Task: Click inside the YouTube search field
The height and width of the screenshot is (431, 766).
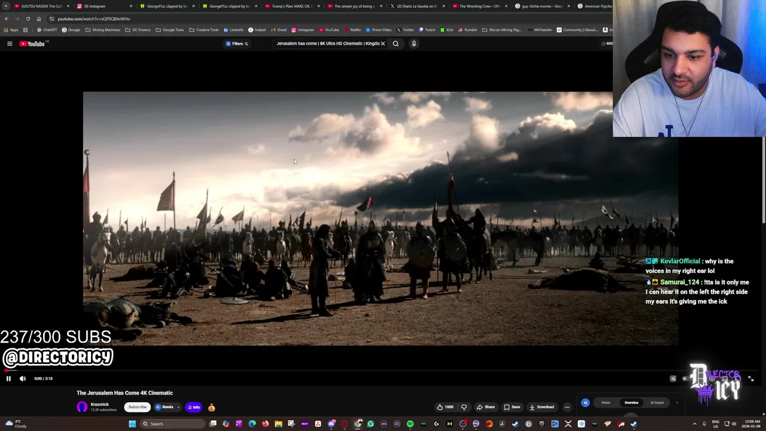Action: click(x=327, y=44)
